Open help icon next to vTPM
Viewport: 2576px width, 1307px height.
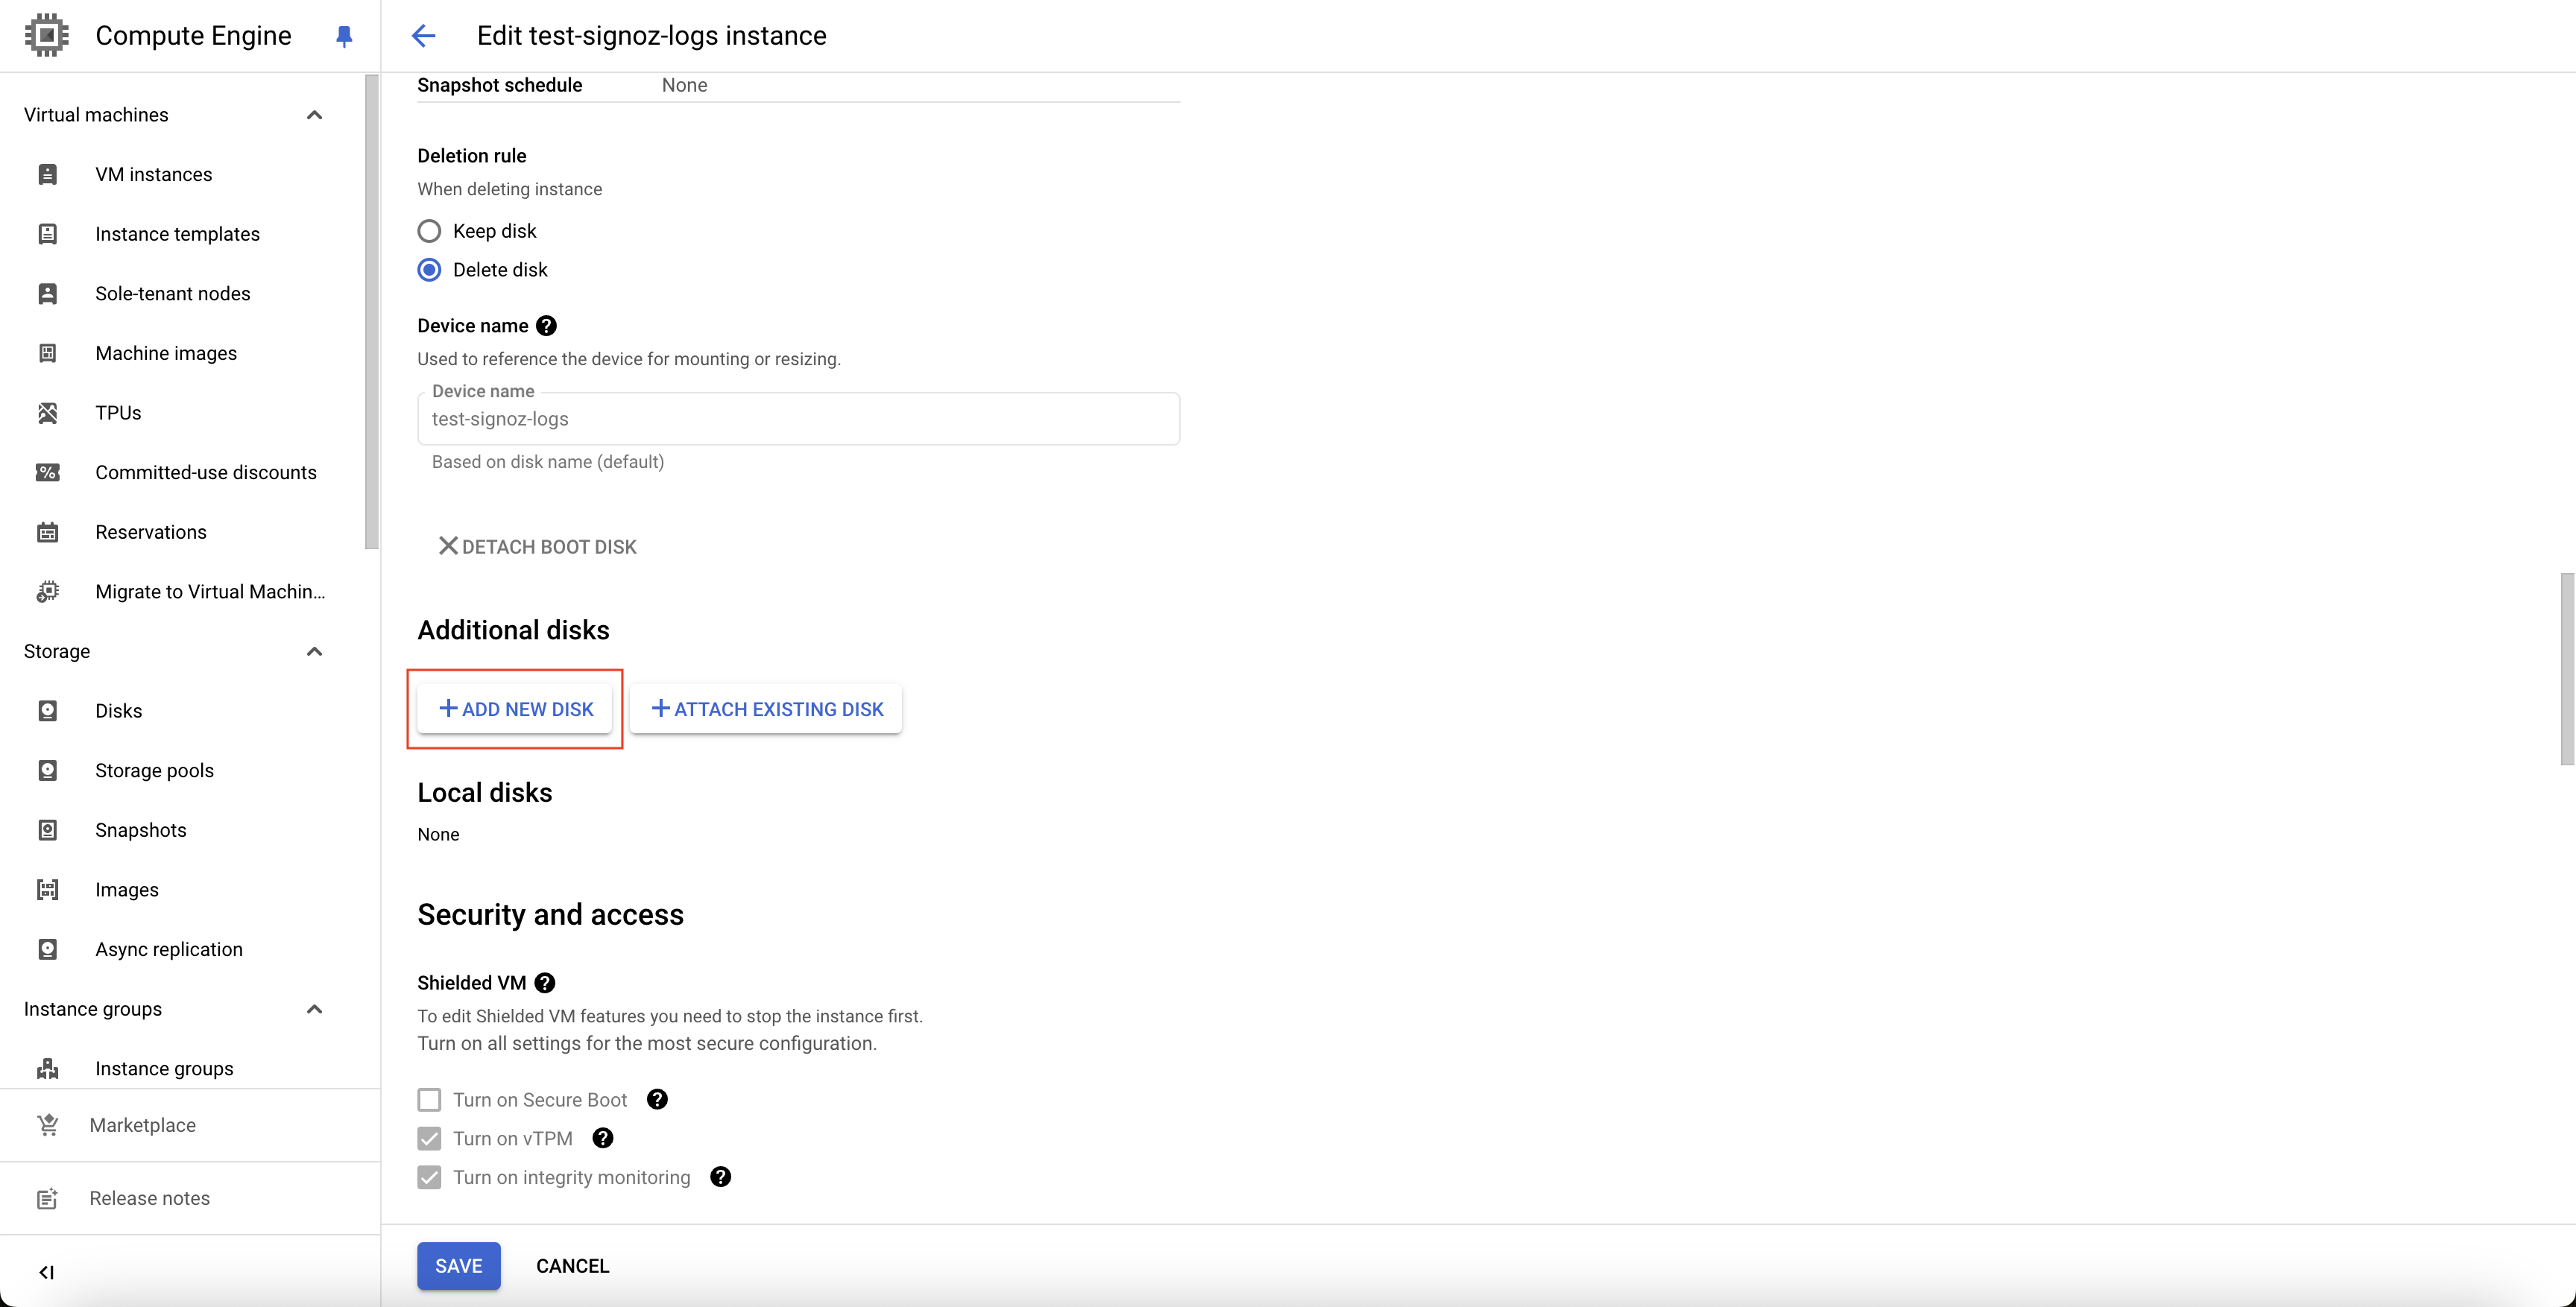pos(603,1139)
